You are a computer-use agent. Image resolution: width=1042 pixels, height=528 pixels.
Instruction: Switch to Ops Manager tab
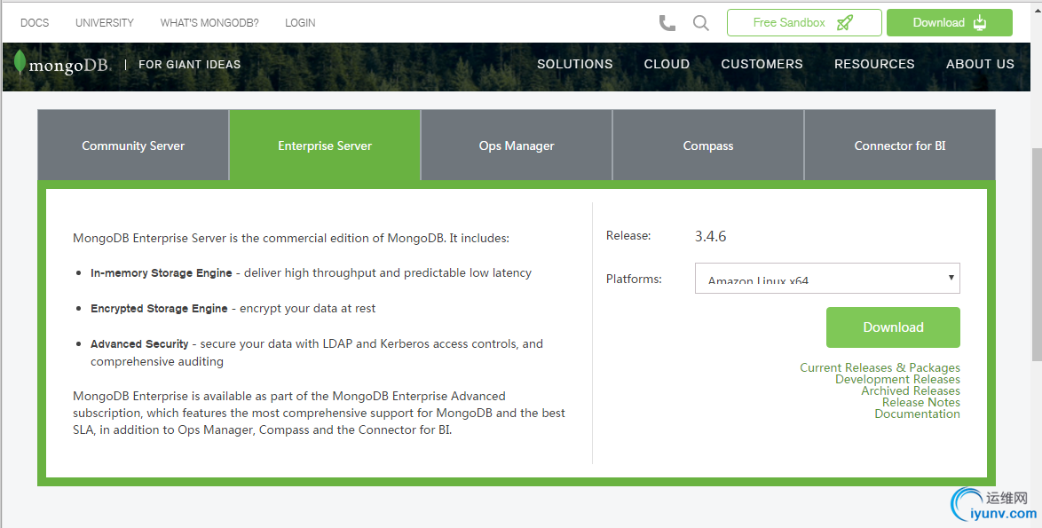point(517,146)
